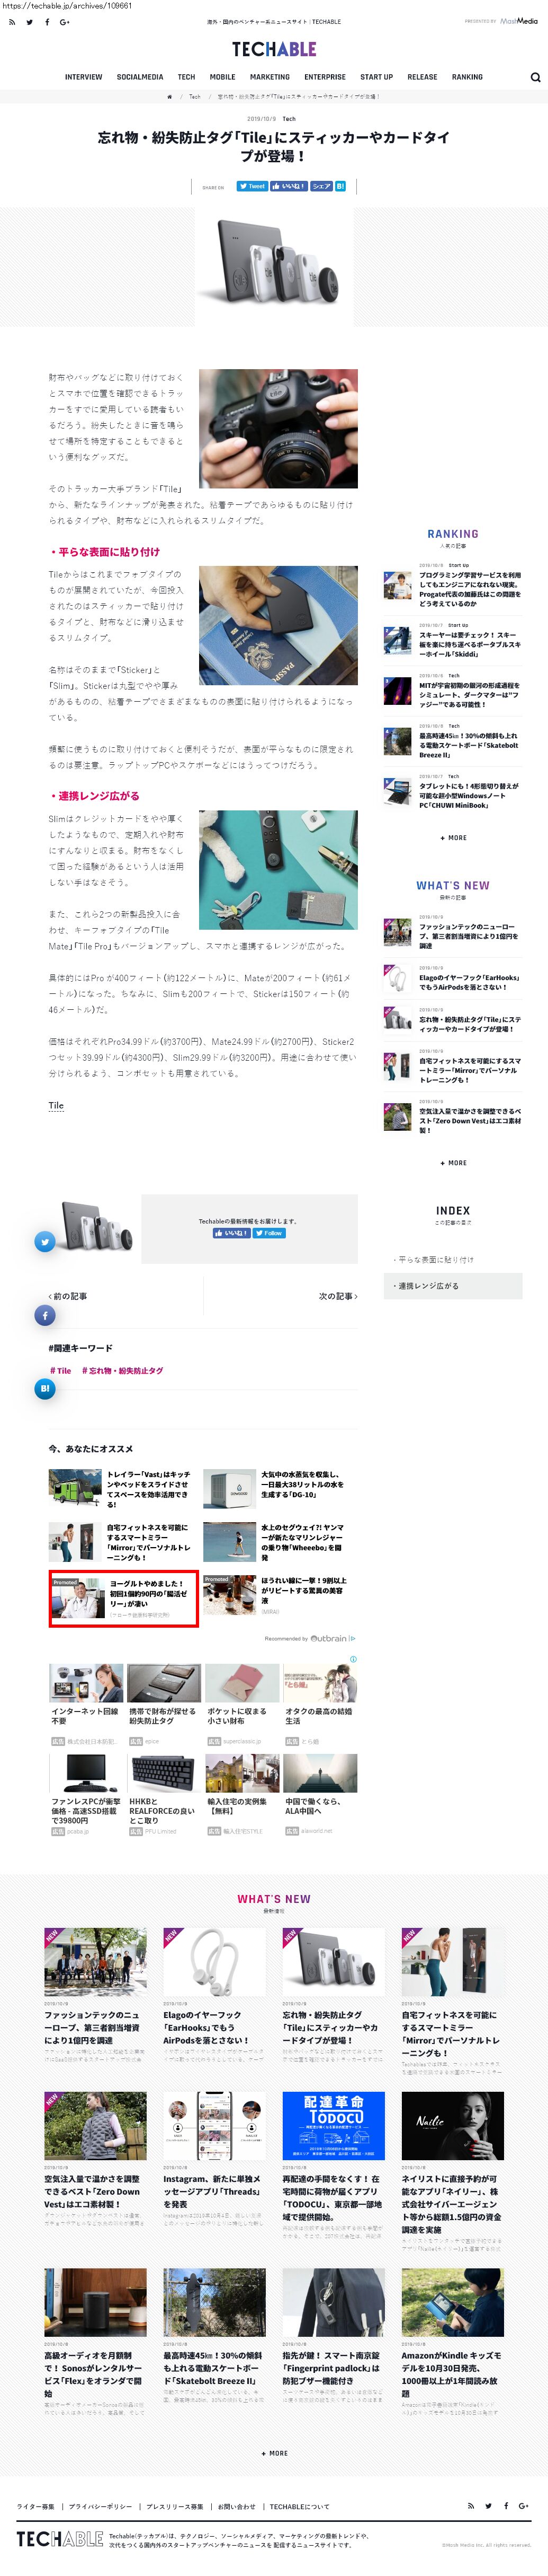
Task: Open footer link プレスリリース募集
Action: point(175,2506)
